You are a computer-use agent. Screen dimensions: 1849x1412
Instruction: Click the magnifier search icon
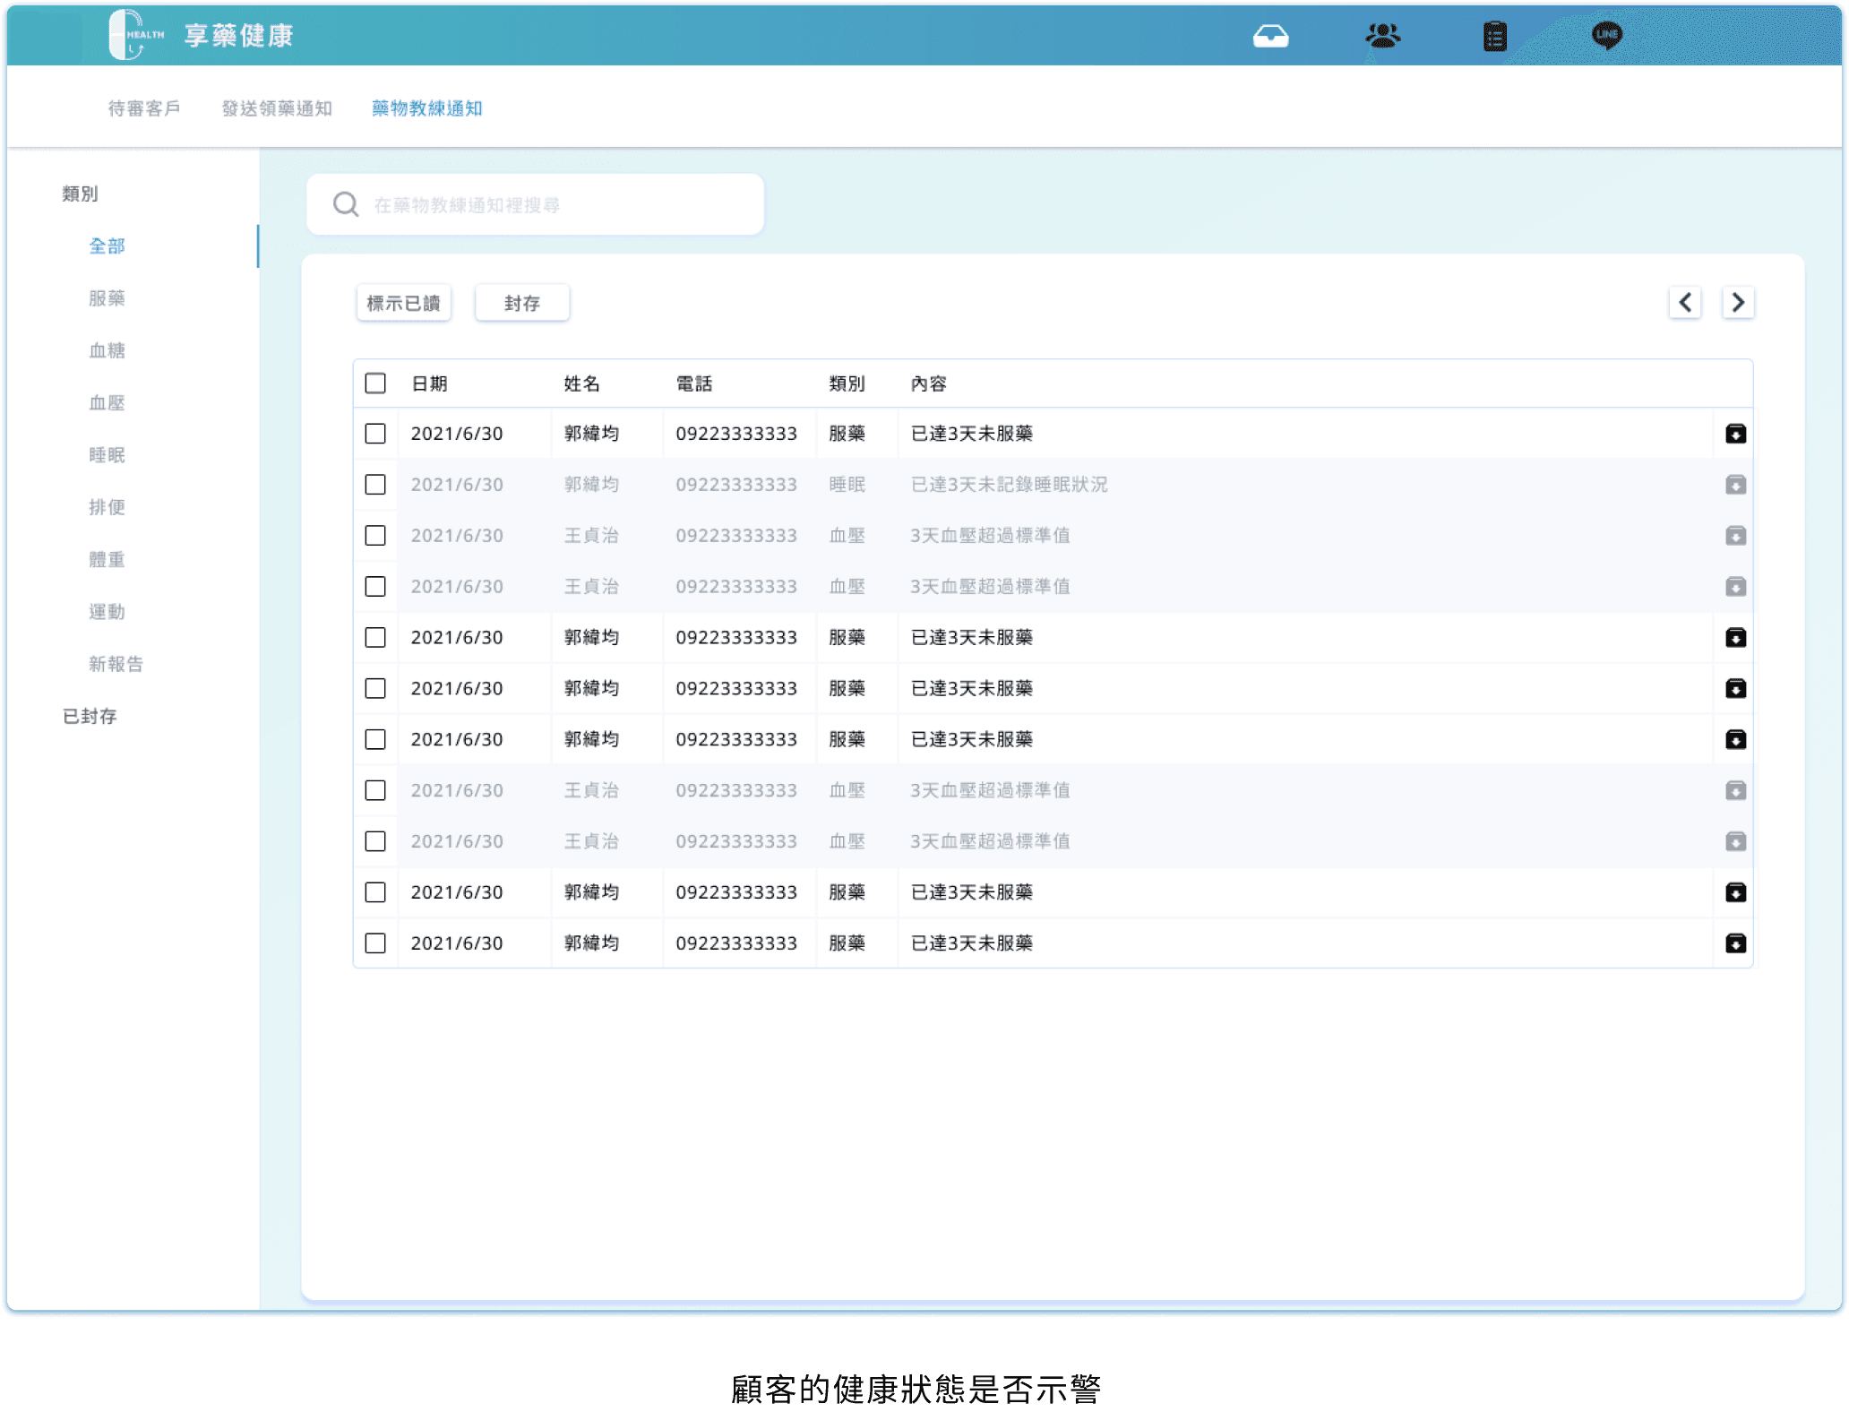coord(346,205)
